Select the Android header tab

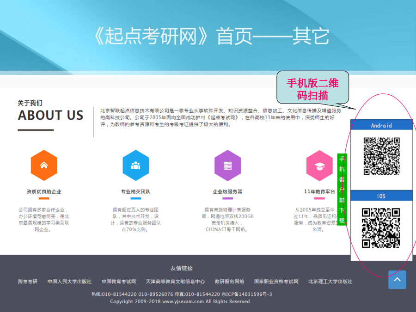point(381,125)
